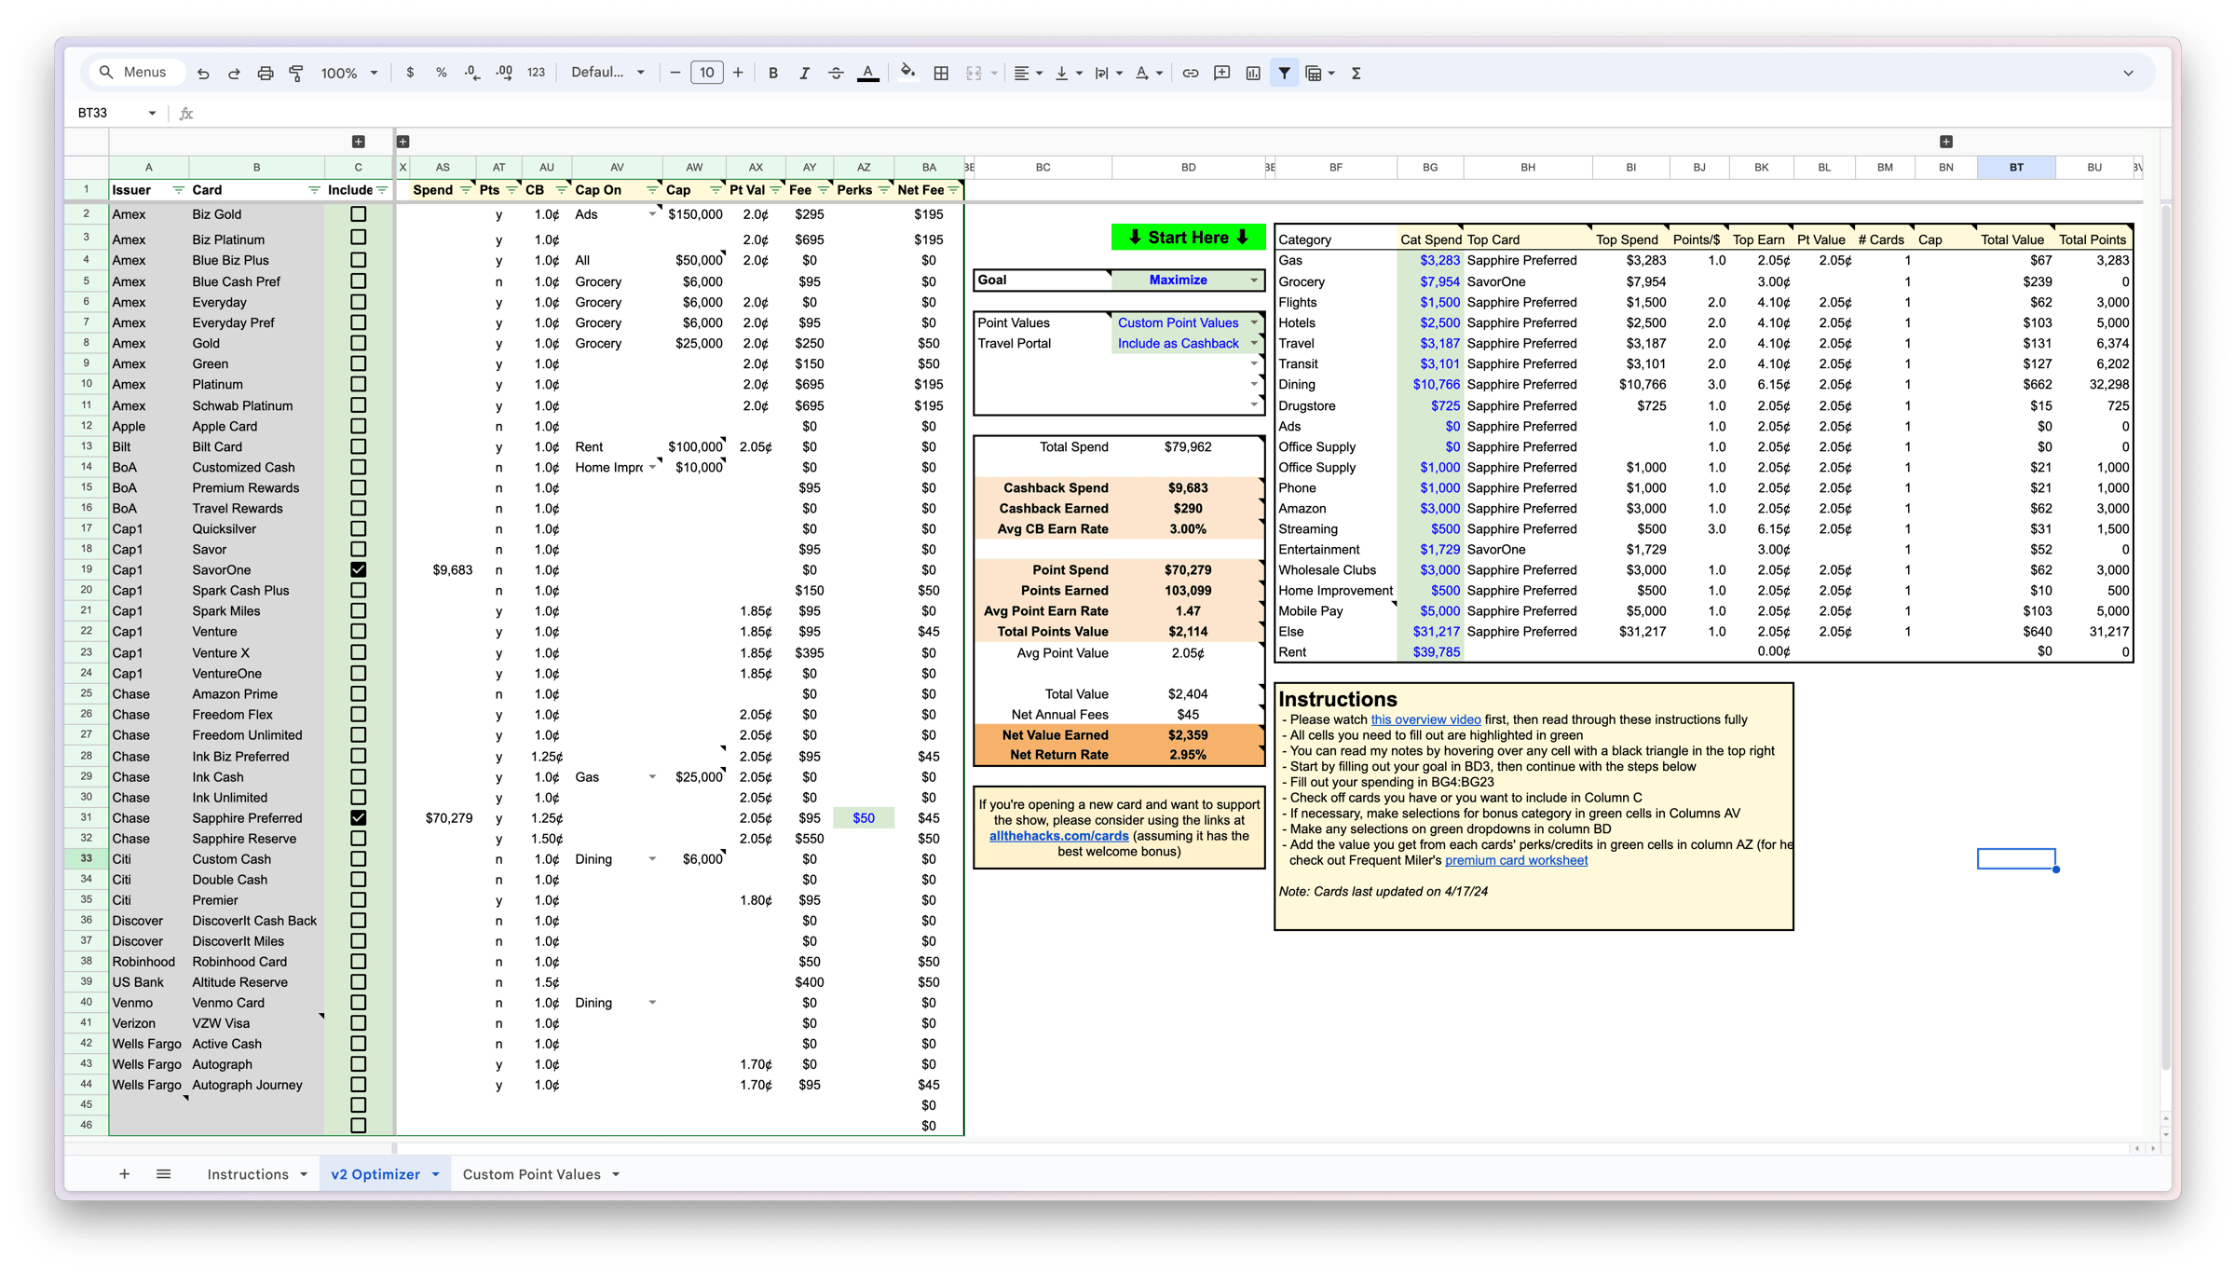This screenshot has width=2236, height=1273.
Task: Check the Include box for Apple Card
Action: (x=358, y=426)
